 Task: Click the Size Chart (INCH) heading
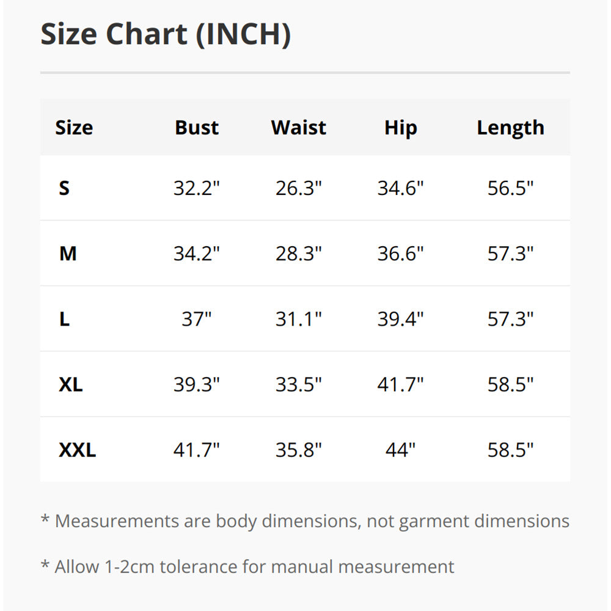(x=166, y=34)
